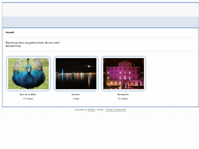Click the '10 images' count text

(28, 99)
